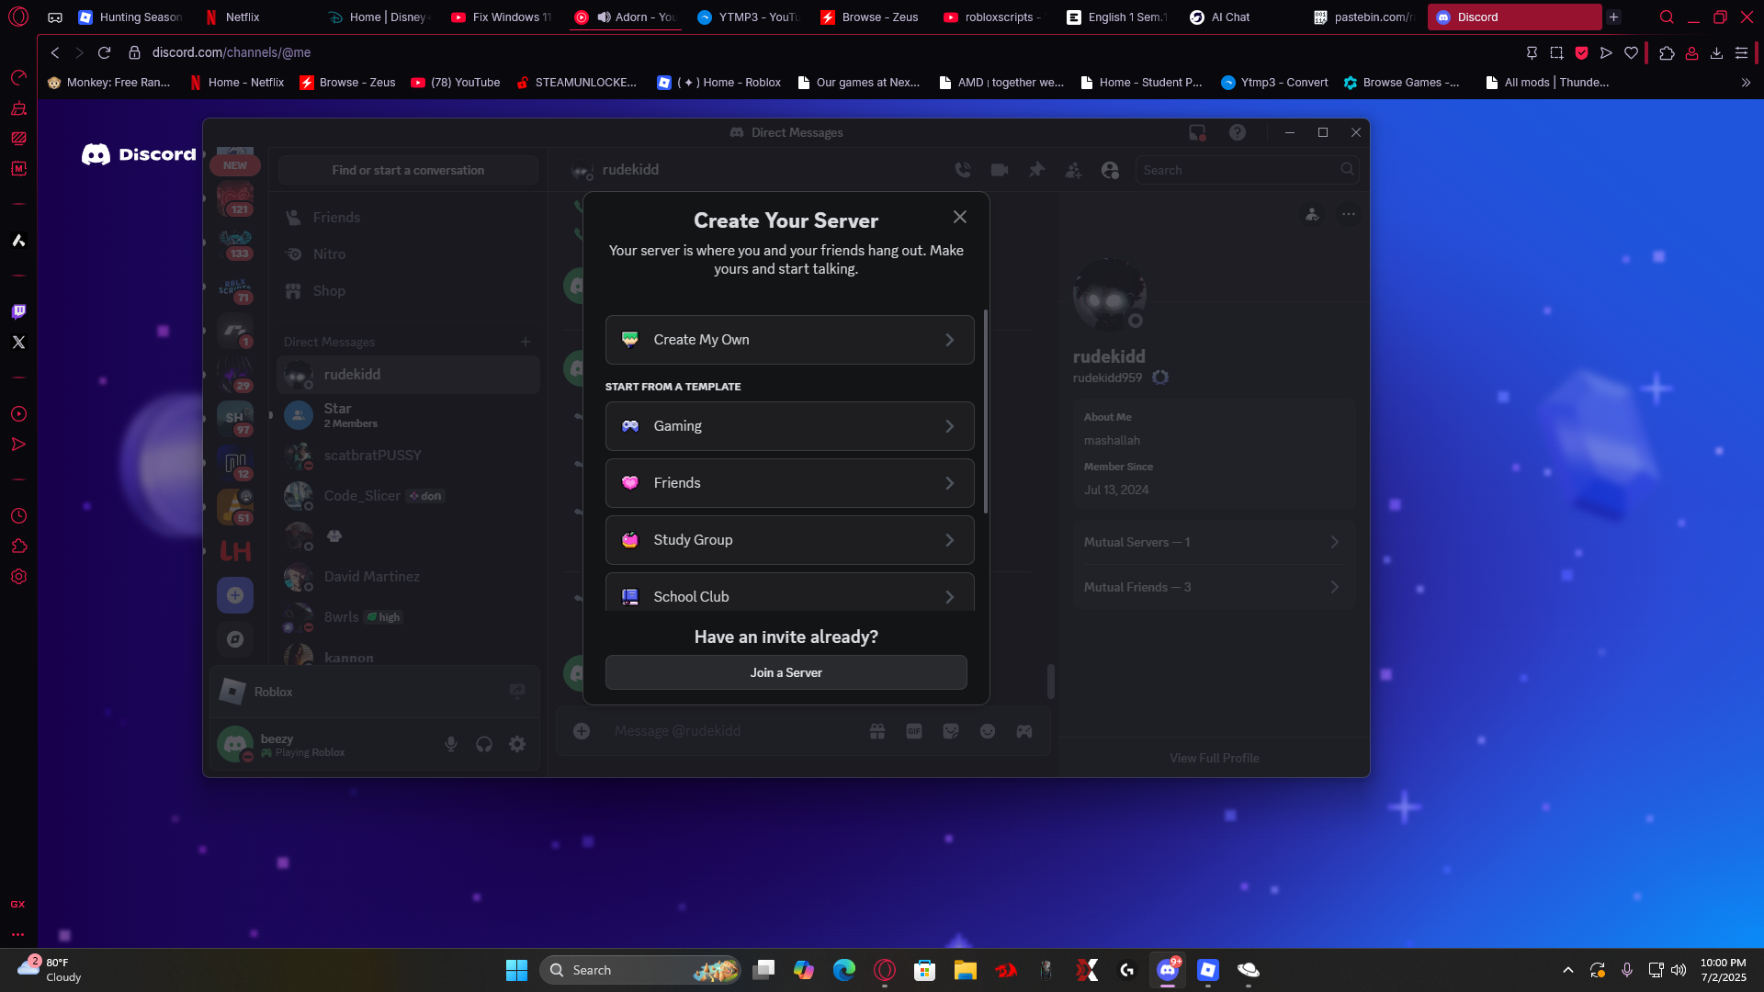Focus the Discord Search box

point(1247,170)
